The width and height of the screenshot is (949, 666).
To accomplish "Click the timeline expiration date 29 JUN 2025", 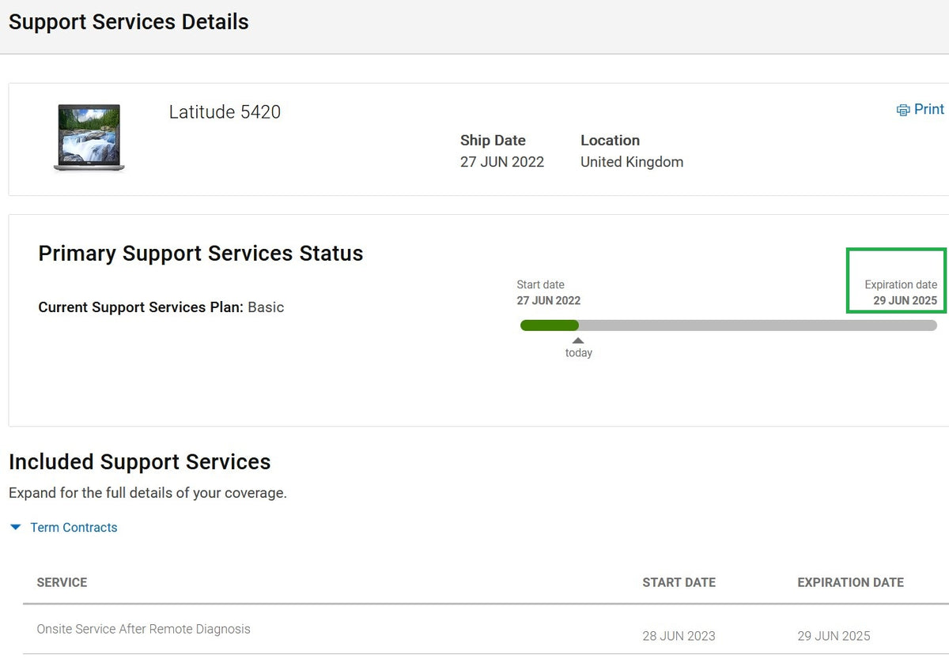I will pyautogui.click(x=906, y=300).
